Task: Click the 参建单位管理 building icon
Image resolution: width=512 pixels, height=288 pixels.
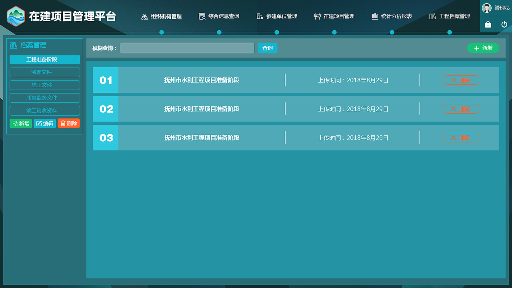Action: [260, 16]
